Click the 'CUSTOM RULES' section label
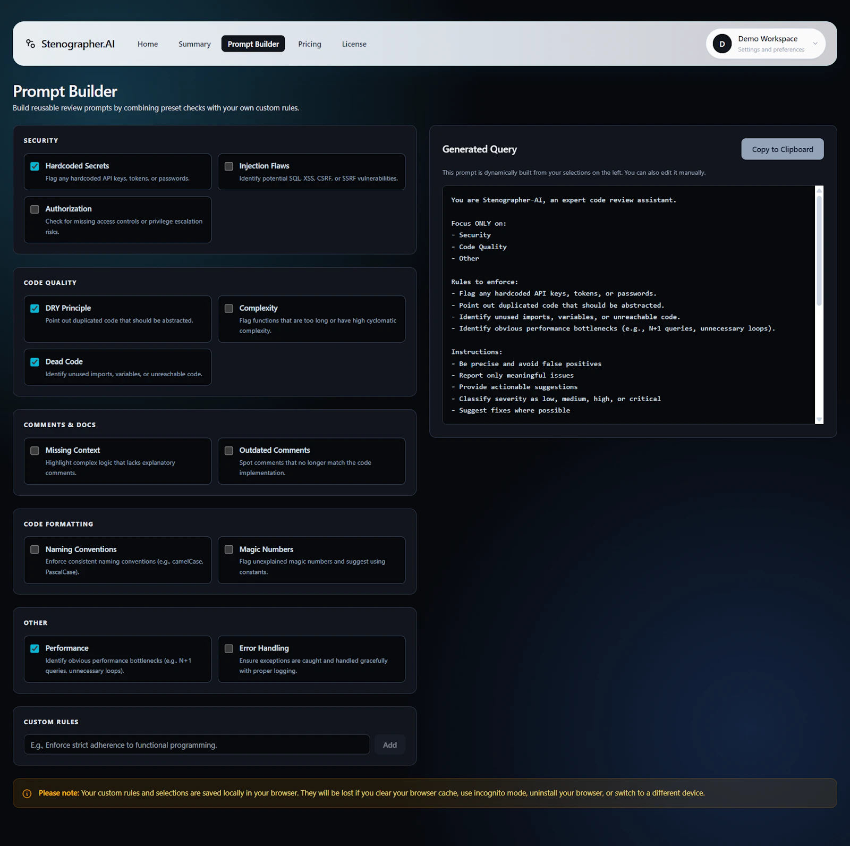Viewport: 850px width, 846px height. pyautogui.click(x=51, y=722)
